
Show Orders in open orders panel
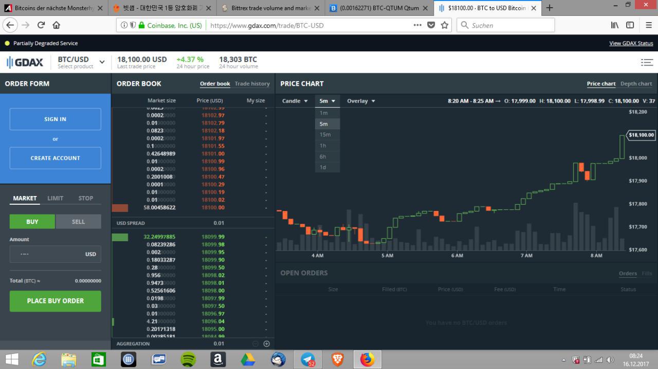(628, 274)
